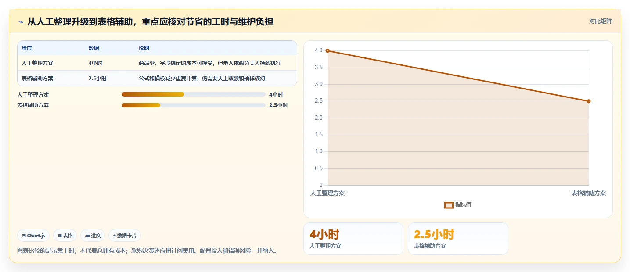
Task: Click the 说明 column header
Action: tap(144, 48)
